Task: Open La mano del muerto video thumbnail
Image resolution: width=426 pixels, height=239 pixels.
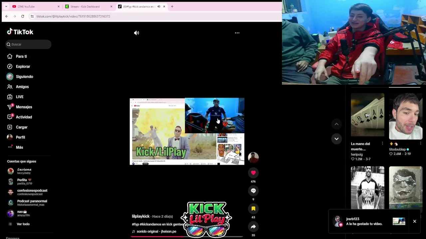Action: pyautogui.click(x=367, y=115)
